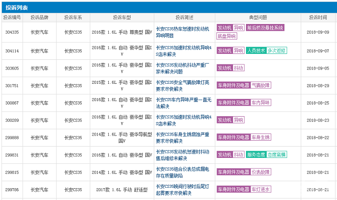This screenshot has width=337, height=200.
Task: Select complaint number 301751
Action: point(12,86)
